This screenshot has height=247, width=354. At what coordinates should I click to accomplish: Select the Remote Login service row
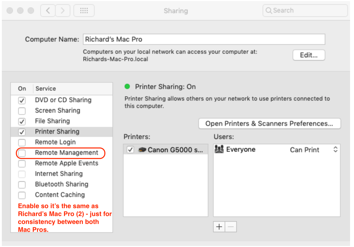(62, 142)
